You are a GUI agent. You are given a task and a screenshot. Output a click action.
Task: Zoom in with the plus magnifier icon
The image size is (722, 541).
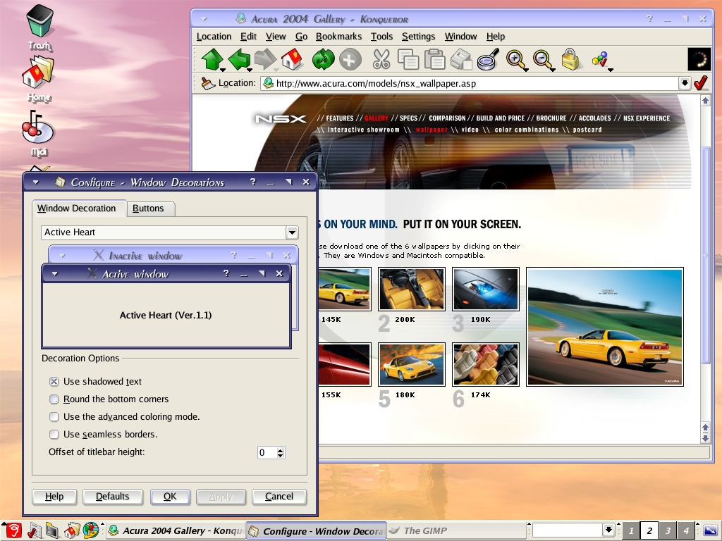[x=515, y=60]
